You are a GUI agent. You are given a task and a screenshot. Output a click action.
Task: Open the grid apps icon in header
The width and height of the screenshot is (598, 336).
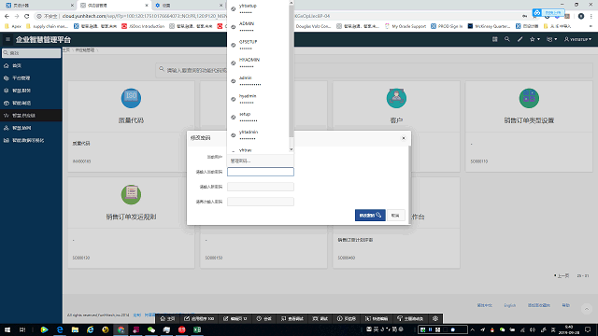[494, 39]
